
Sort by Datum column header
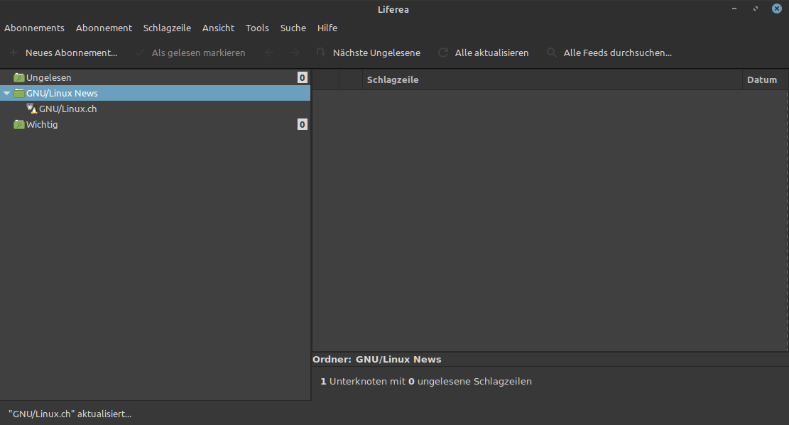click(765, 80)
